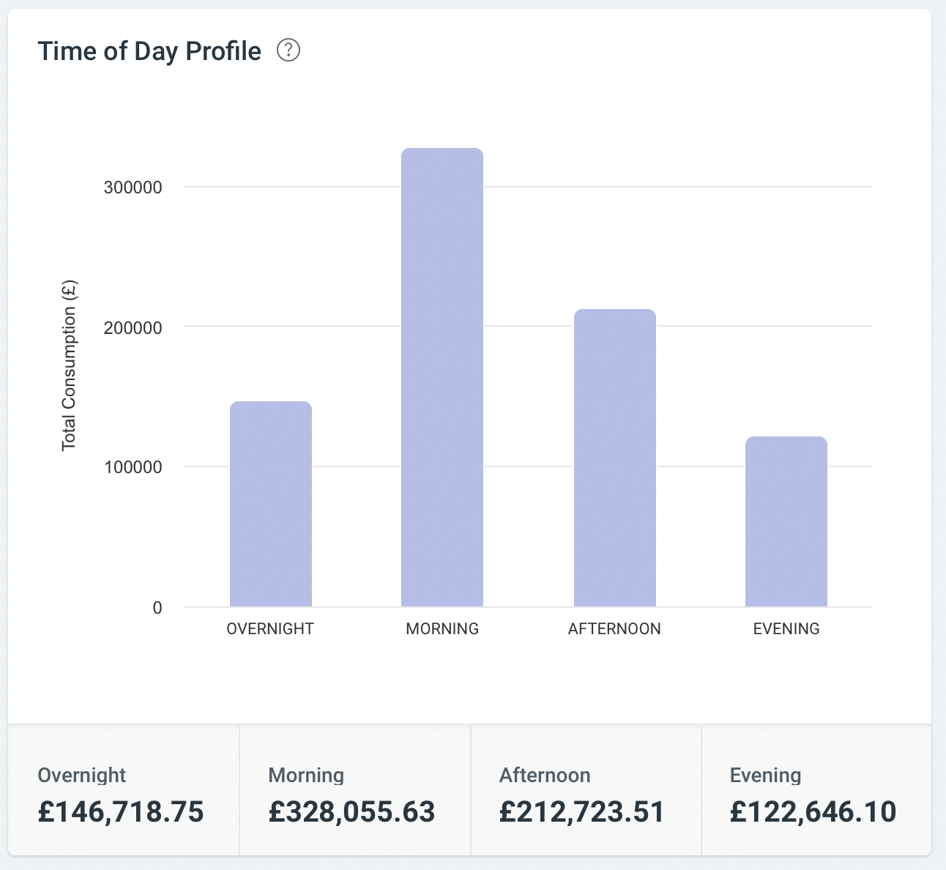Click the £146,718.75 overnight total
Viewport: 946px width, 870px height.
121,812
